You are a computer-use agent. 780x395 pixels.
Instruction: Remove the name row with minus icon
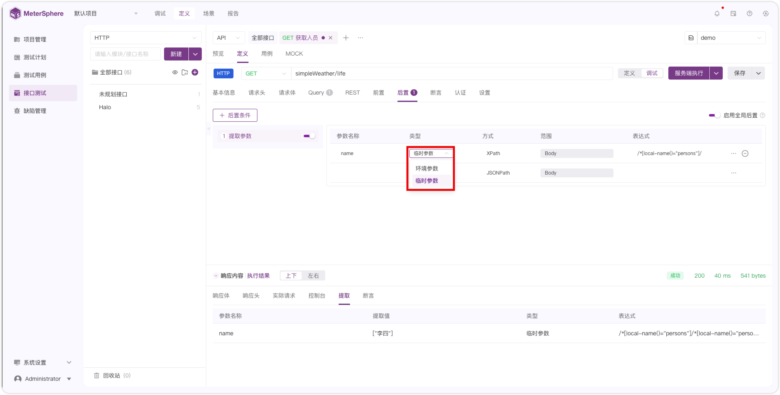[745, 153]
